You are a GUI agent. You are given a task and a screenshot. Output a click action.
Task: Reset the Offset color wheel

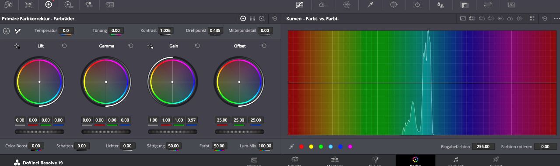point(264,46)
